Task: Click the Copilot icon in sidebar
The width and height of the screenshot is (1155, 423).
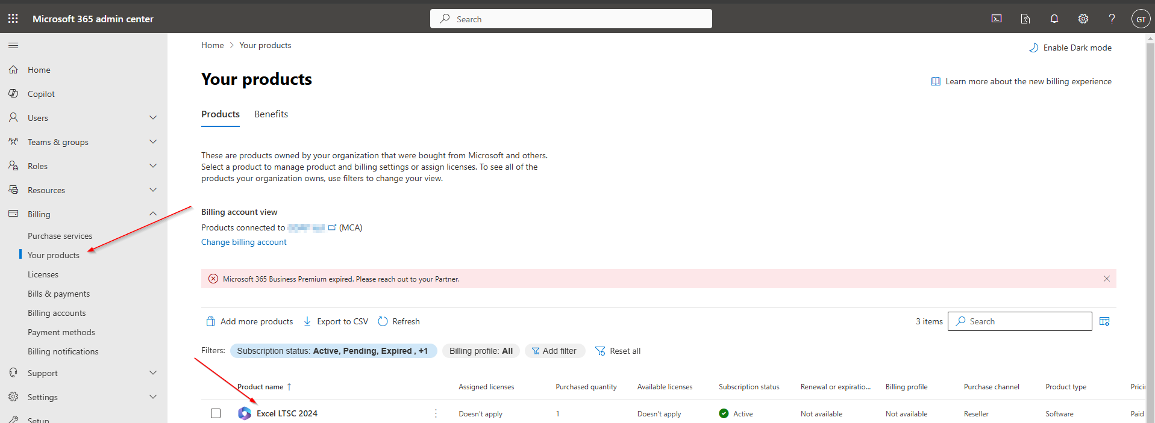Action: tap(13, 94)
